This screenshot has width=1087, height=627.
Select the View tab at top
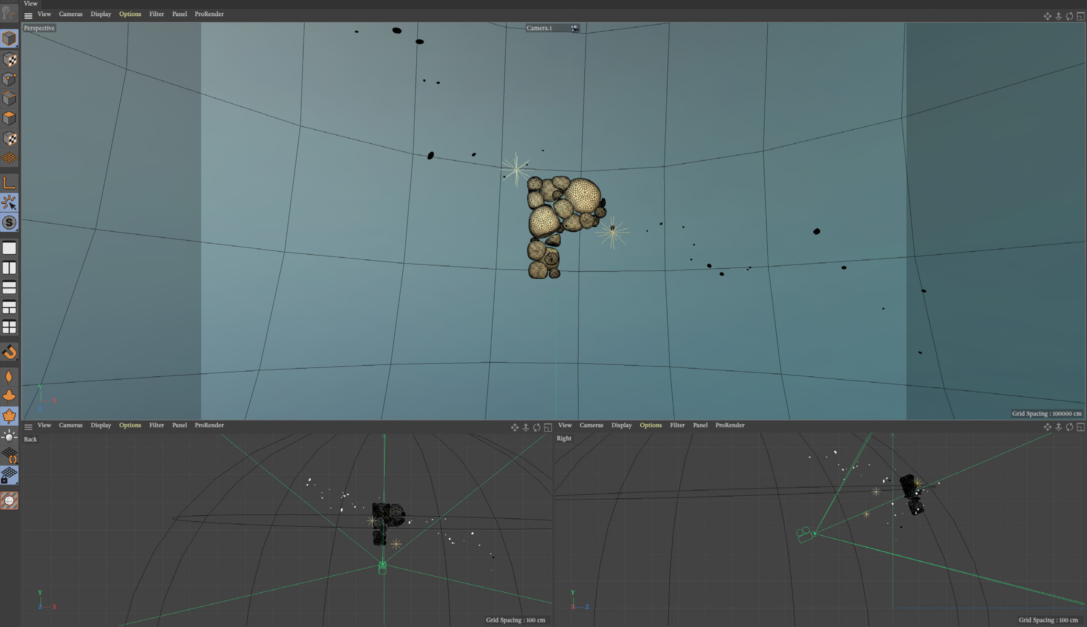click(31, 3)
